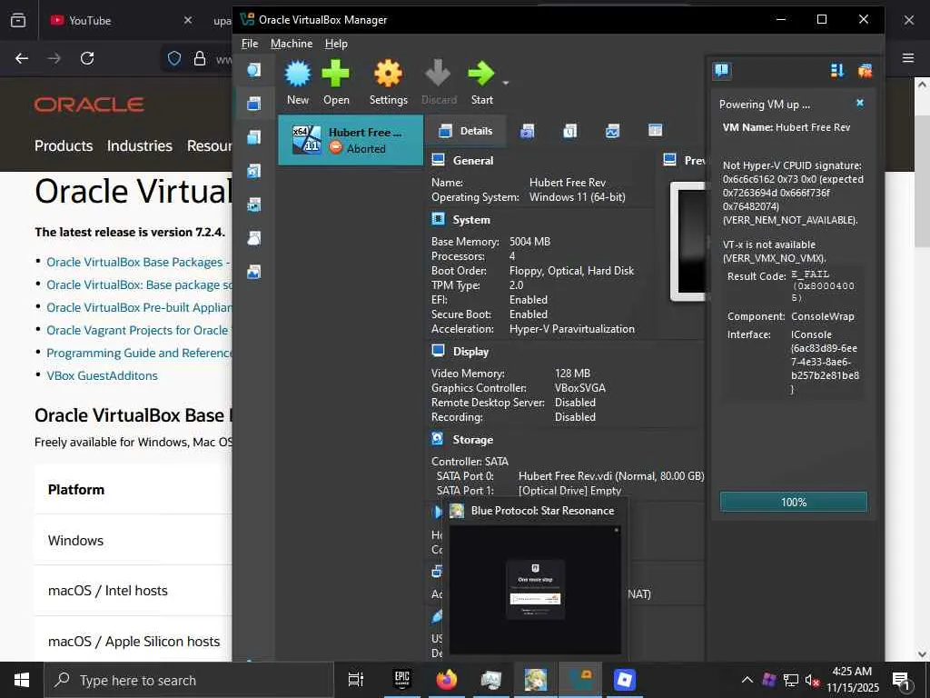Click the delete finished notifications icon

tap(865, 71)
